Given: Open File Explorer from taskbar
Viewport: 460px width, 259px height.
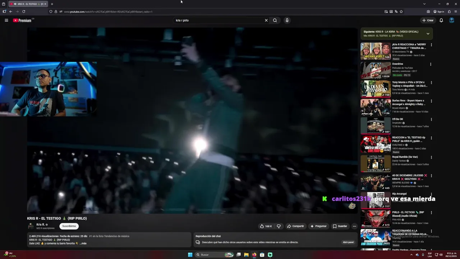Looking at the screenshot, I should pos(246,255).
